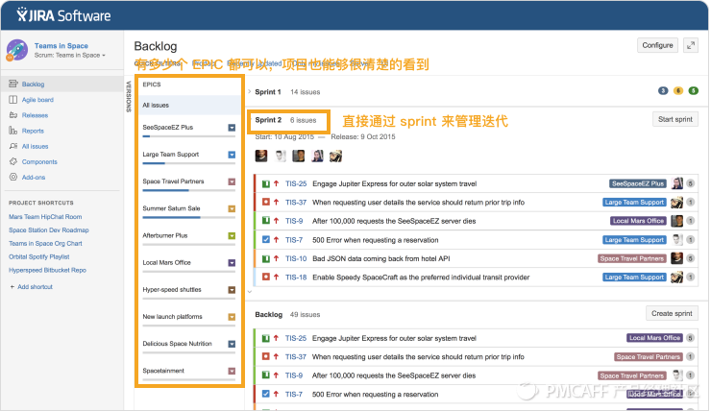Open Components in the sidebar
711x411 pixels.
[39, 161]
